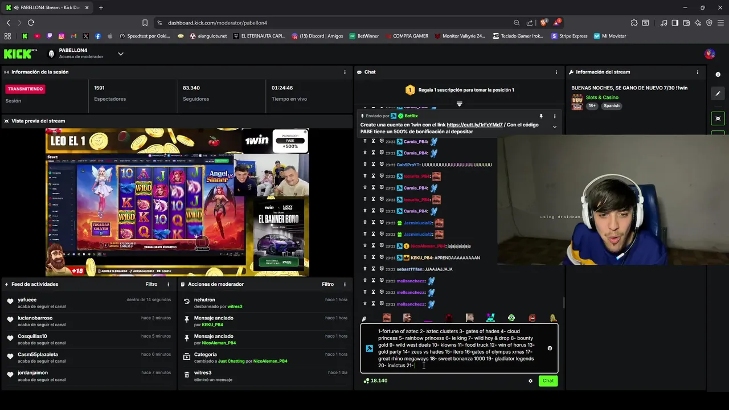Open the Feed de actividades three-dot menu
The width and height of the screenshot is (729, 410).
tap(168, 284)
